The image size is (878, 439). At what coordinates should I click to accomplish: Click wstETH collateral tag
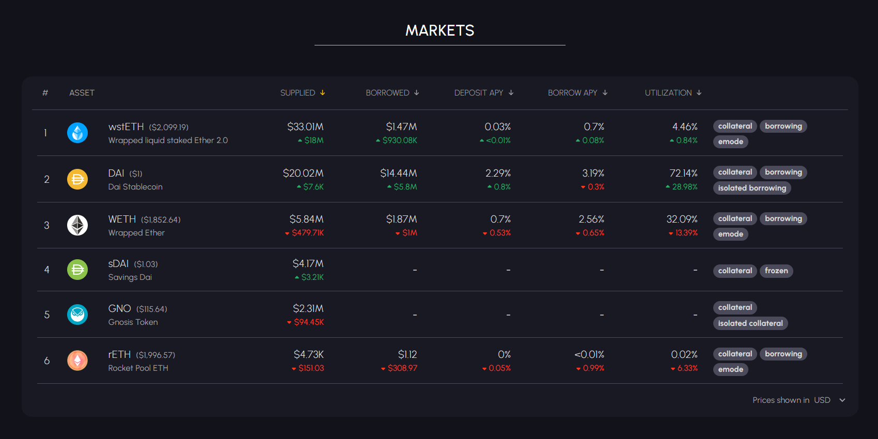pos(735,126)
